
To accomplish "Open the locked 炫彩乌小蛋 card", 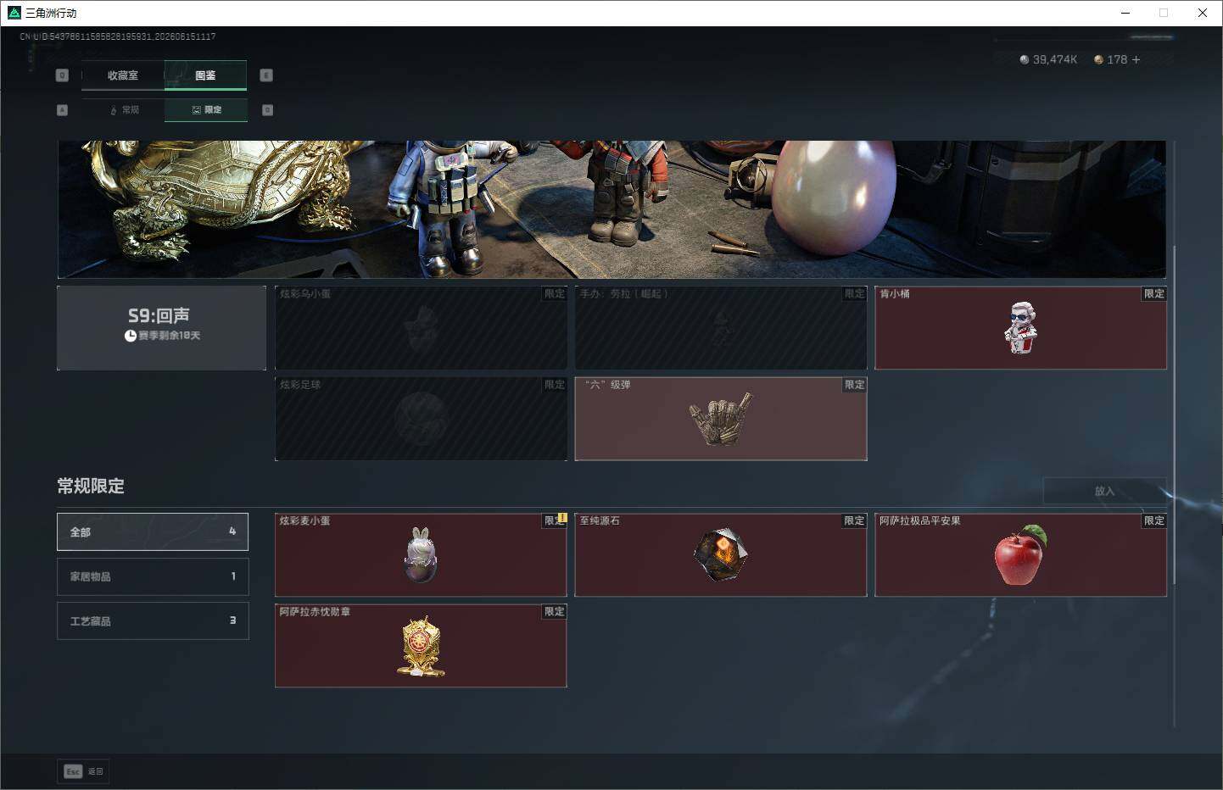I will 421,327.
